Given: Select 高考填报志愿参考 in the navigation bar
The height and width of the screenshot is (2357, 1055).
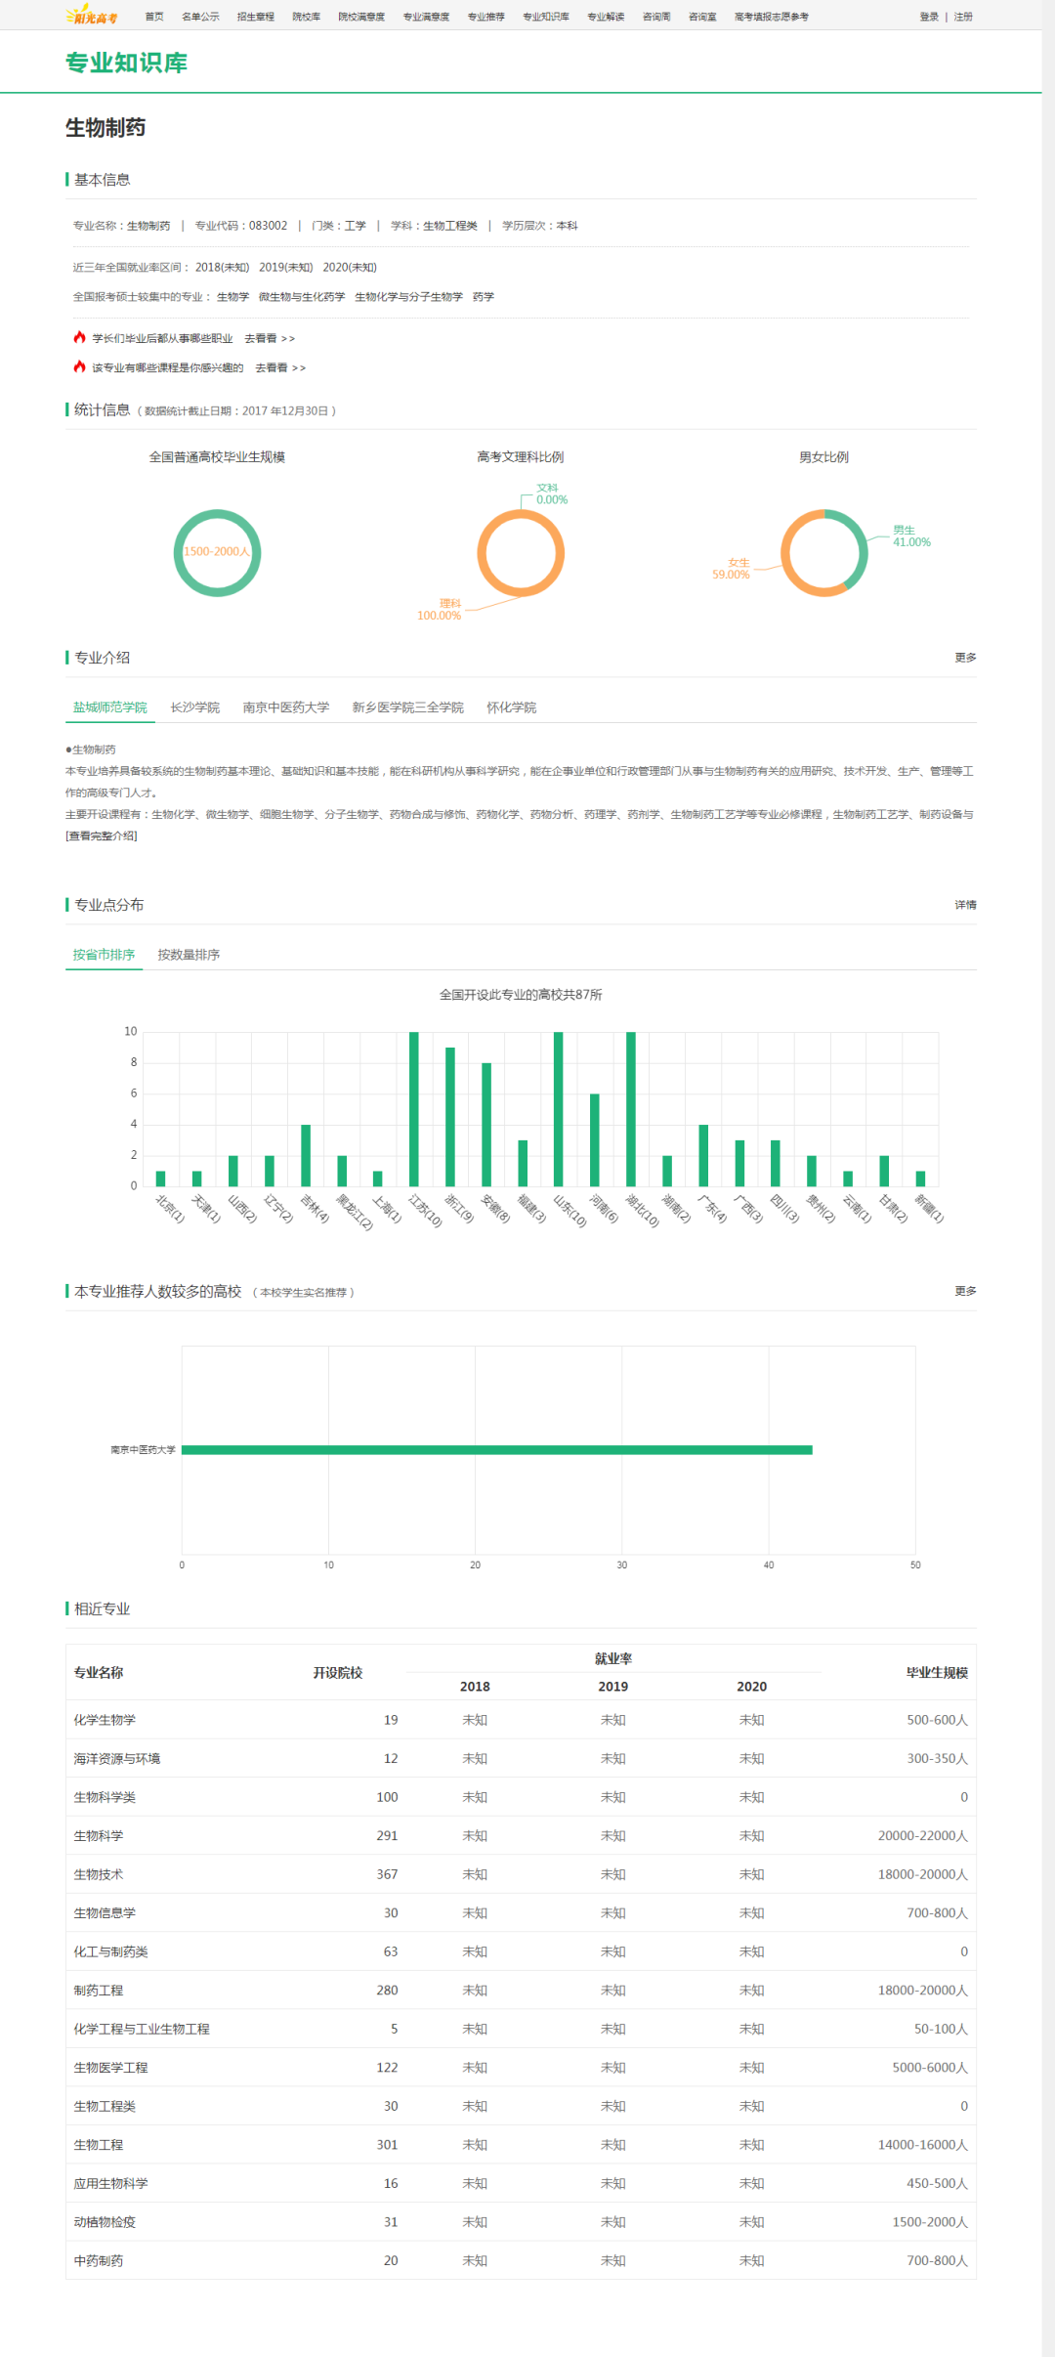Looking at the screenshot, I should 771,17.
